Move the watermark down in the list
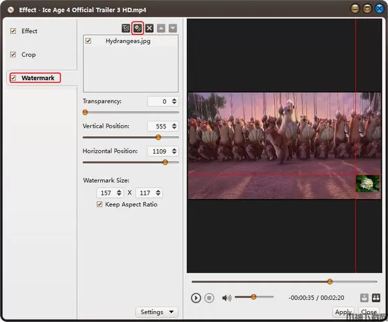The height and width of the screenshot is (322, 388). (172, 29)
